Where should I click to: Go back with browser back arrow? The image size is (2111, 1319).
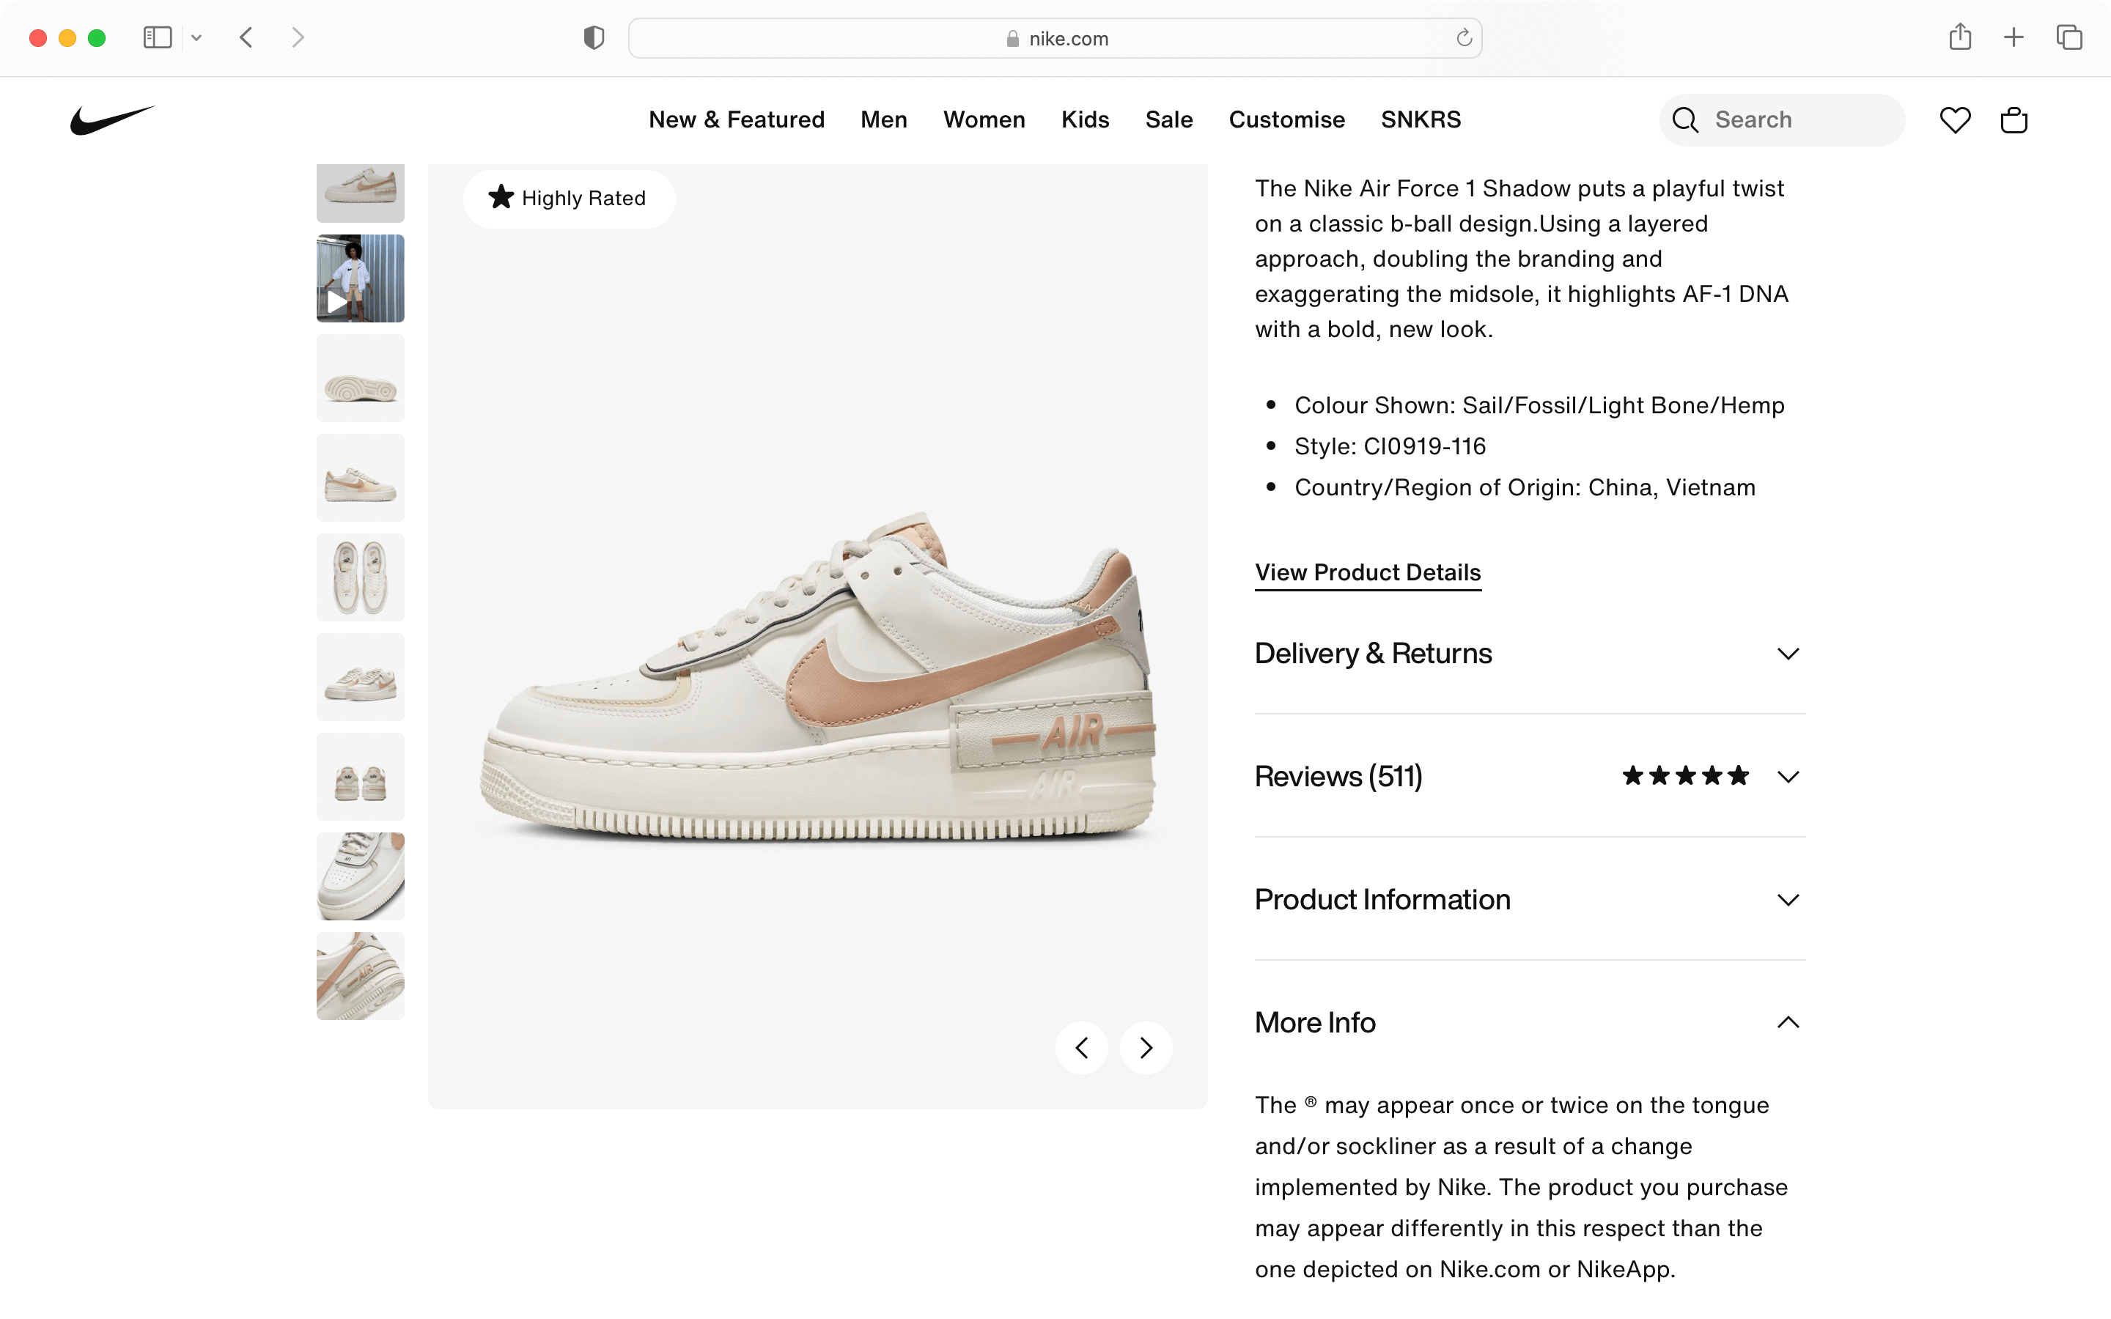[246, 37]
